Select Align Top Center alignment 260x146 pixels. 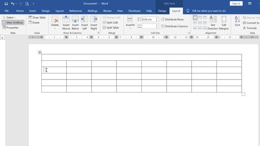pos(200,17)
